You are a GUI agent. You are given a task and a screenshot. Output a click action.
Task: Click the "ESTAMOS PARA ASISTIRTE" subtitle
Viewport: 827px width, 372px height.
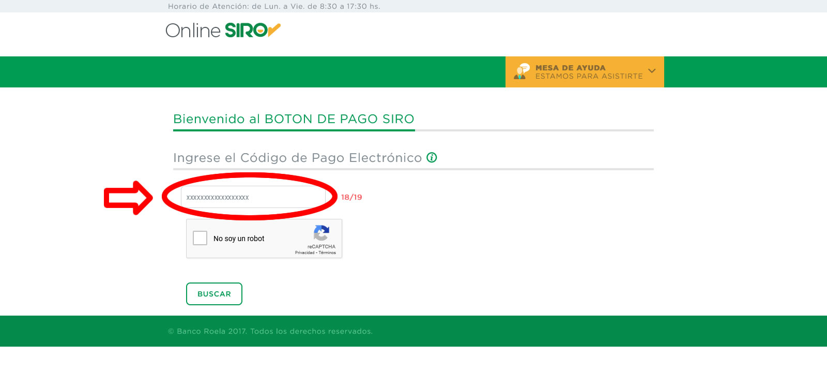[x=589, y=77]
